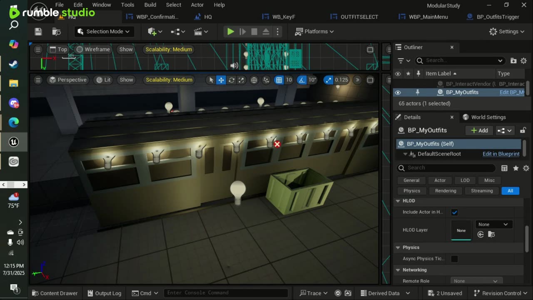533x300 pixels.
Task: Click the Edit in Blueprint link
Action: pyautogui.click(x=501, y=154)
